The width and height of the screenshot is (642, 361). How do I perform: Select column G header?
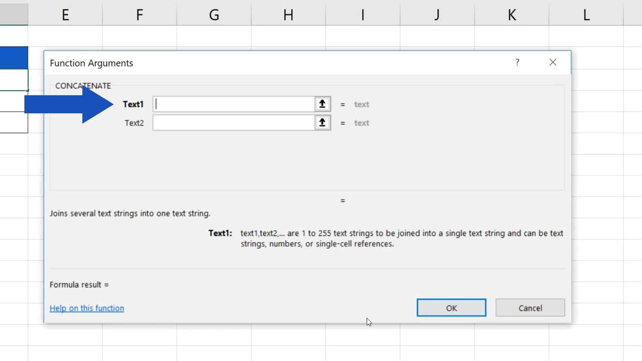tap(214, 15)
